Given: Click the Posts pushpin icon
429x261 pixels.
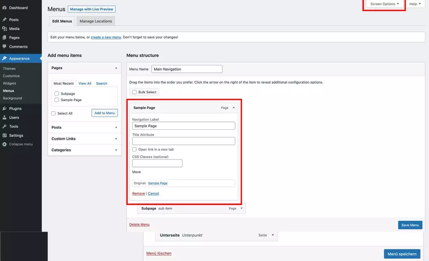Looking at the screenshot, I should (x=4, y=20).
